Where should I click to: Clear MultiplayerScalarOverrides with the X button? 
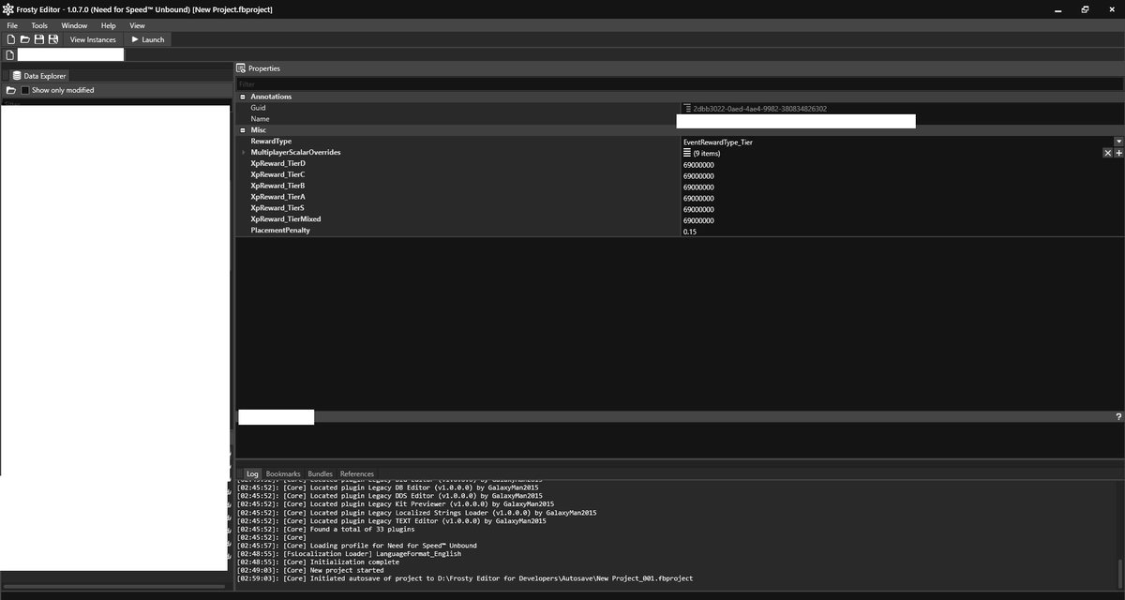[1107, 153]
